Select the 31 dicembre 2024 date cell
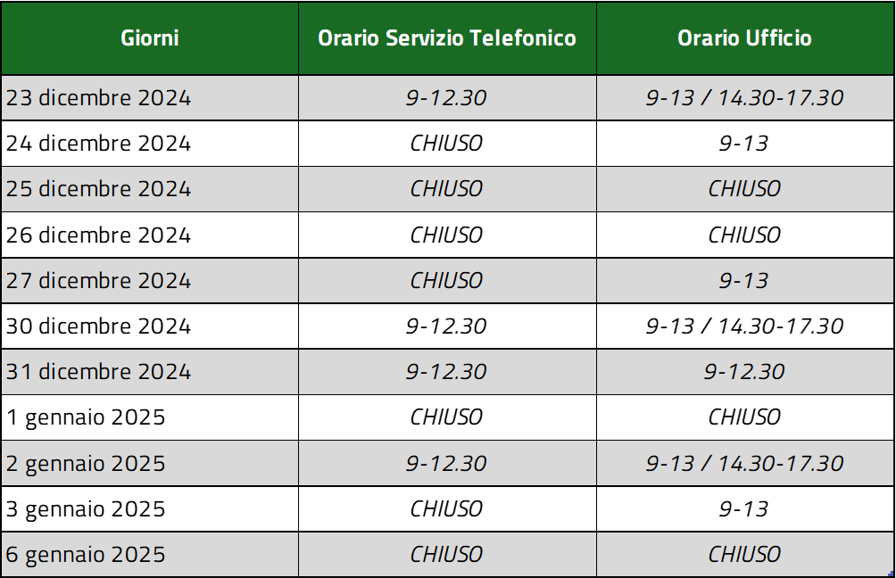 [x=150, y=372]
